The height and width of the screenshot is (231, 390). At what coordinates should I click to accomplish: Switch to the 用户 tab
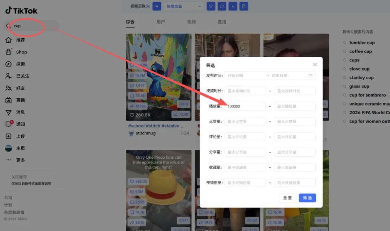tap(161, 22)
